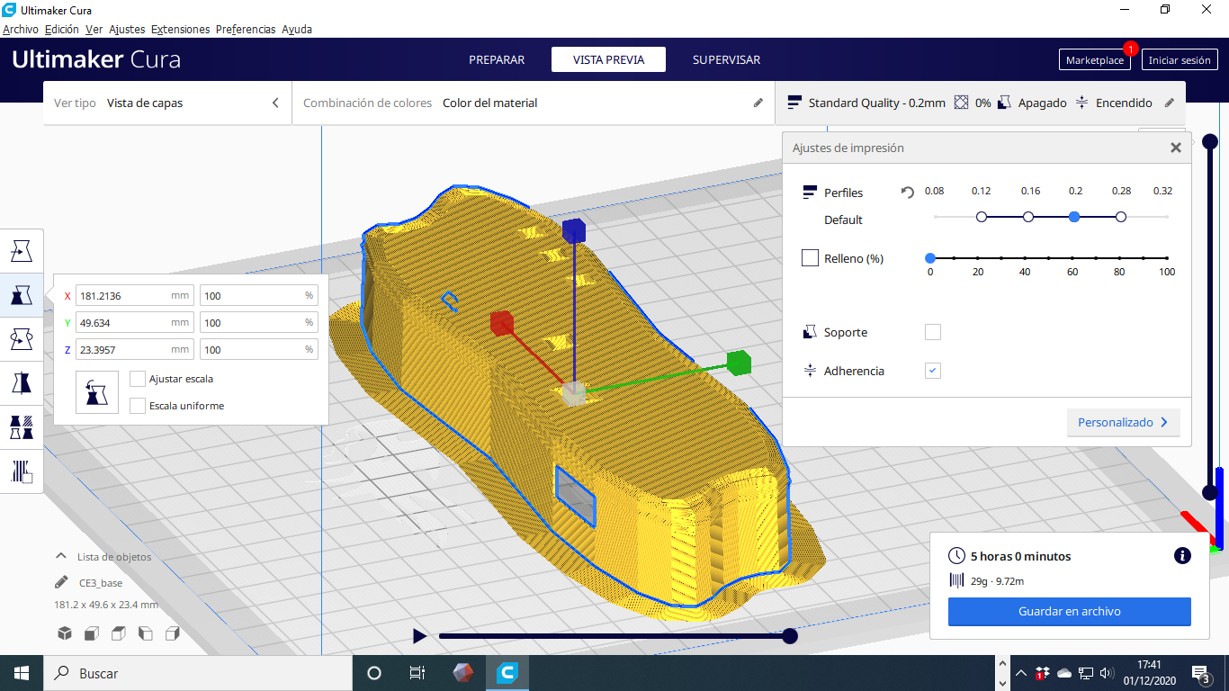The width and height of the screenshot is (1229, 691).
Task: Open the Marketplace
Action: [1094, 60]
